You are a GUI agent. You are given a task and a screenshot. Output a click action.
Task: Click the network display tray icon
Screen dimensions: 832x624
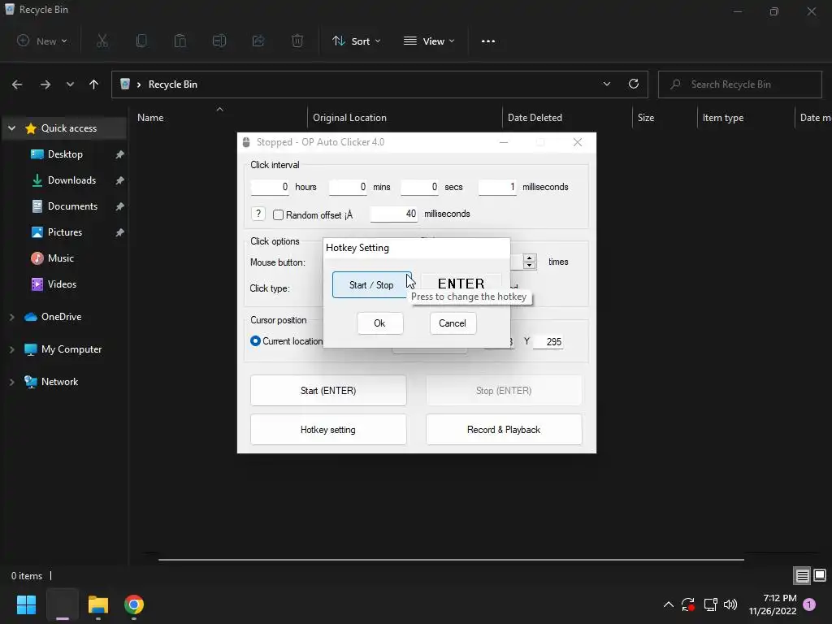(710, 604)
